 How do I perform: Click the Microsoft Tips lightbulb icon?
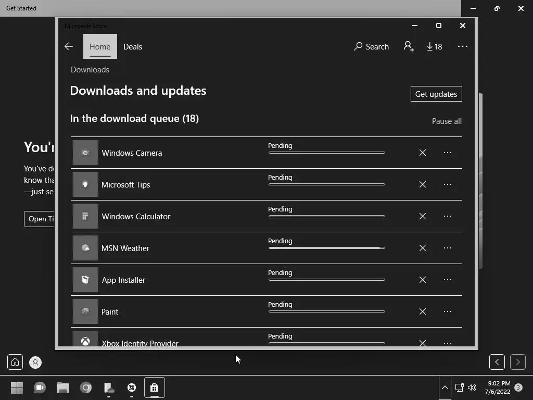click(x=85, y=184)
